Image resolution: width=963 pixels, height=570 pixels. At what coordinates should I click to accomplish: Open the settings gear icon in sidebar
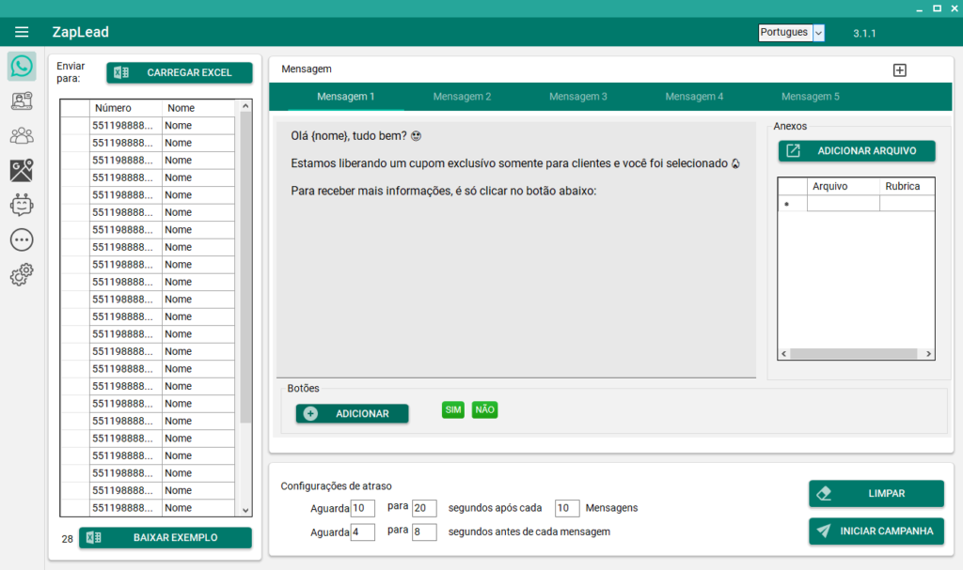[21, 274]
